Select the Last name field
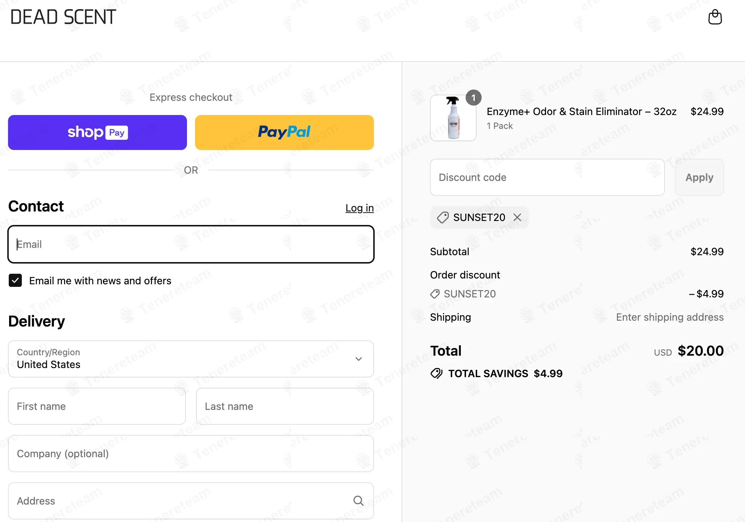 point(285,406)
